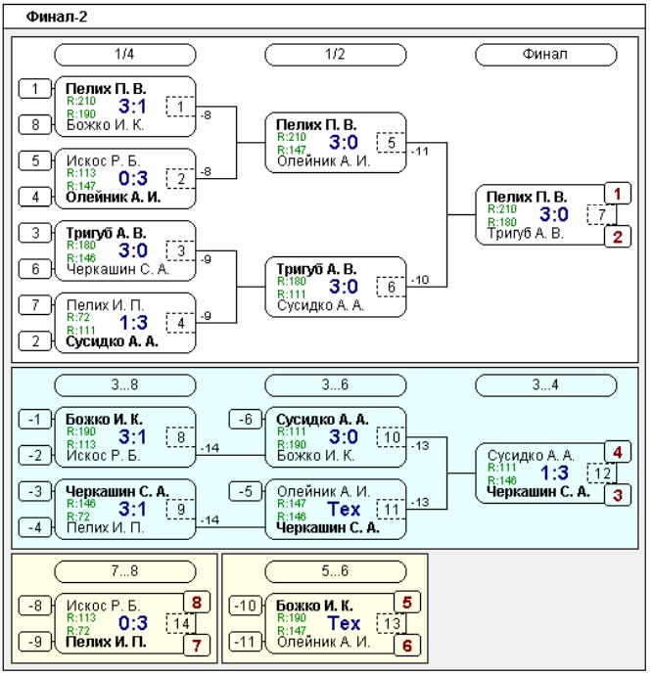Click dashed match number 9 box
653x676 pixels.
point(180,509)
